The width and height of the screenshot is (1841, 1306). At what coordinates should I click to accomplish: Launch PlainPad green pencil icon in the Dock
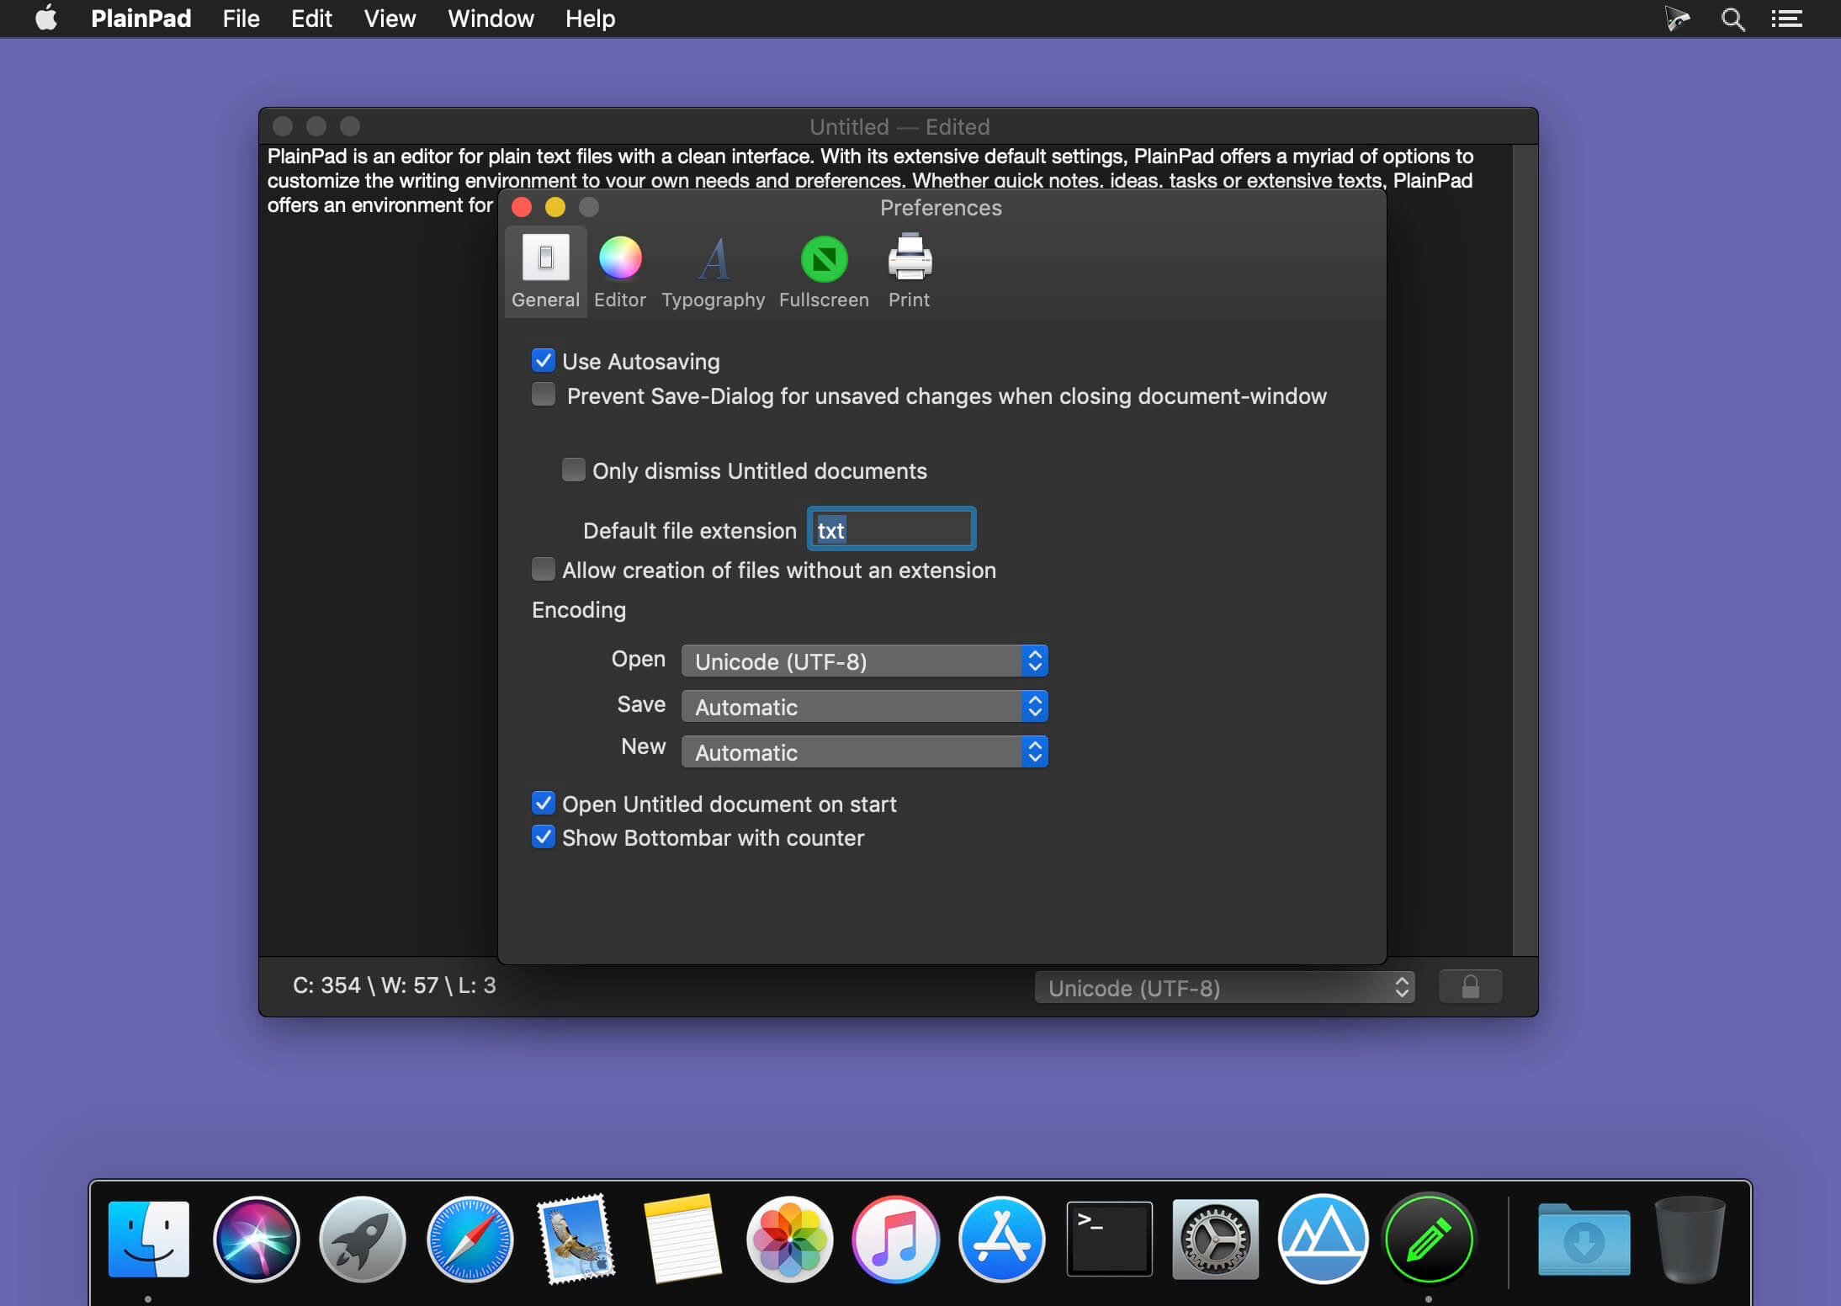(x=1429, y=1240)
